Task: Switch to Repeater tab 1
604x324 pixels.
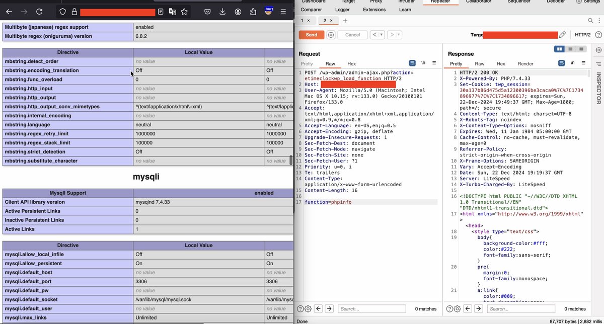Action: click(303, 21)
